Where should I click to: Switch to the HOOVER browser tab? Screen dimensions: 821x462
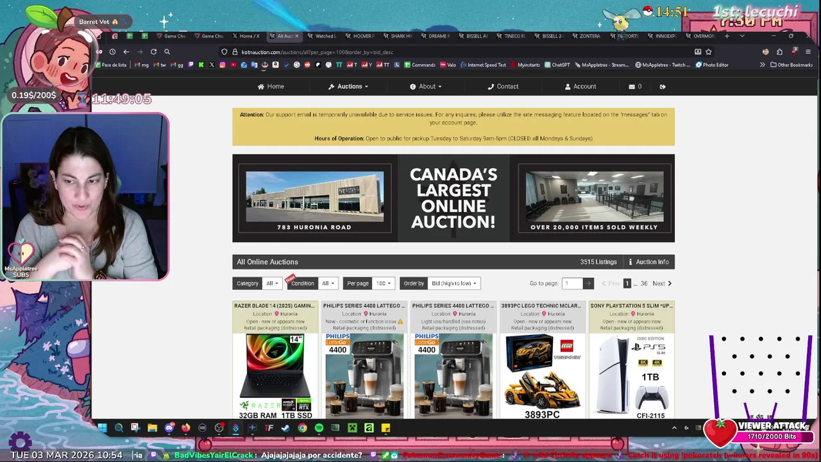(359, 36)
